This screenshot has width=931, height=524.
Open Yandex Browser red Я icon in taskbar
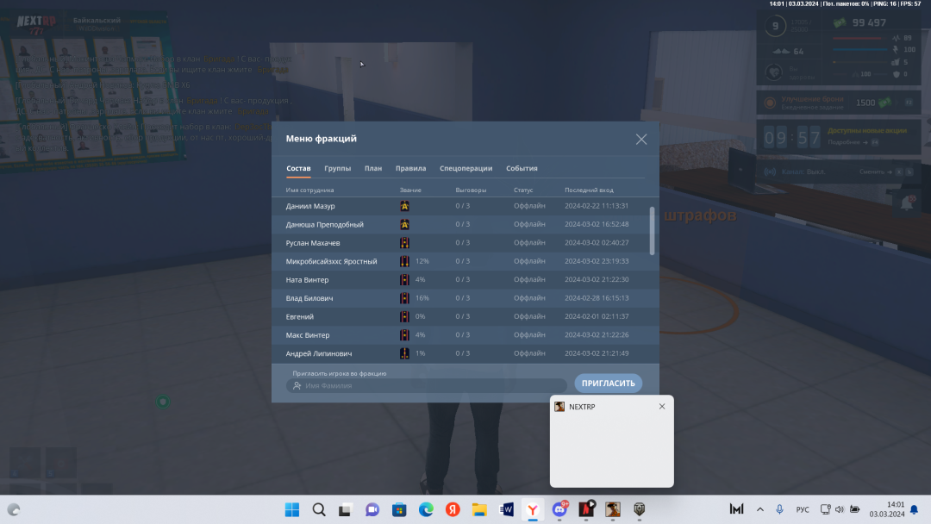point(453,509)
